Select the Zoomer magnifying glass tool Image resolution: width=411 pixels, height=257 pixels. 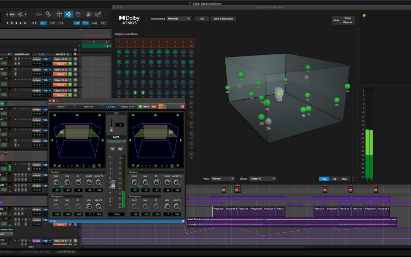pyautogui.click(x=48, y=14)
